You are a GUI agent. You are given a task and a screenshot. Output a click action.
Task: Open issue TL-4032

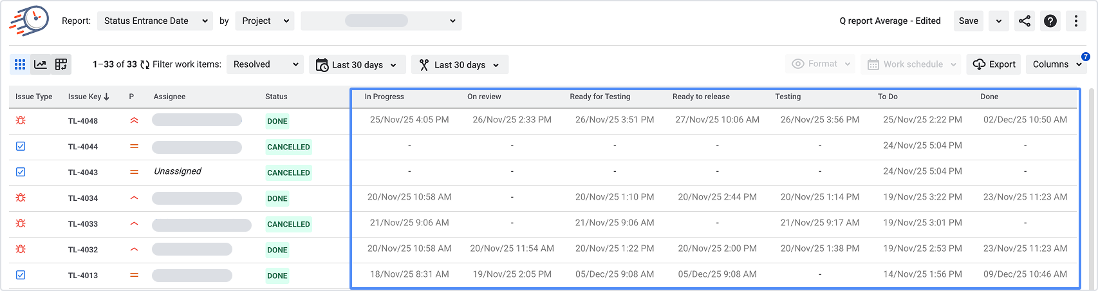click(83, 250)
